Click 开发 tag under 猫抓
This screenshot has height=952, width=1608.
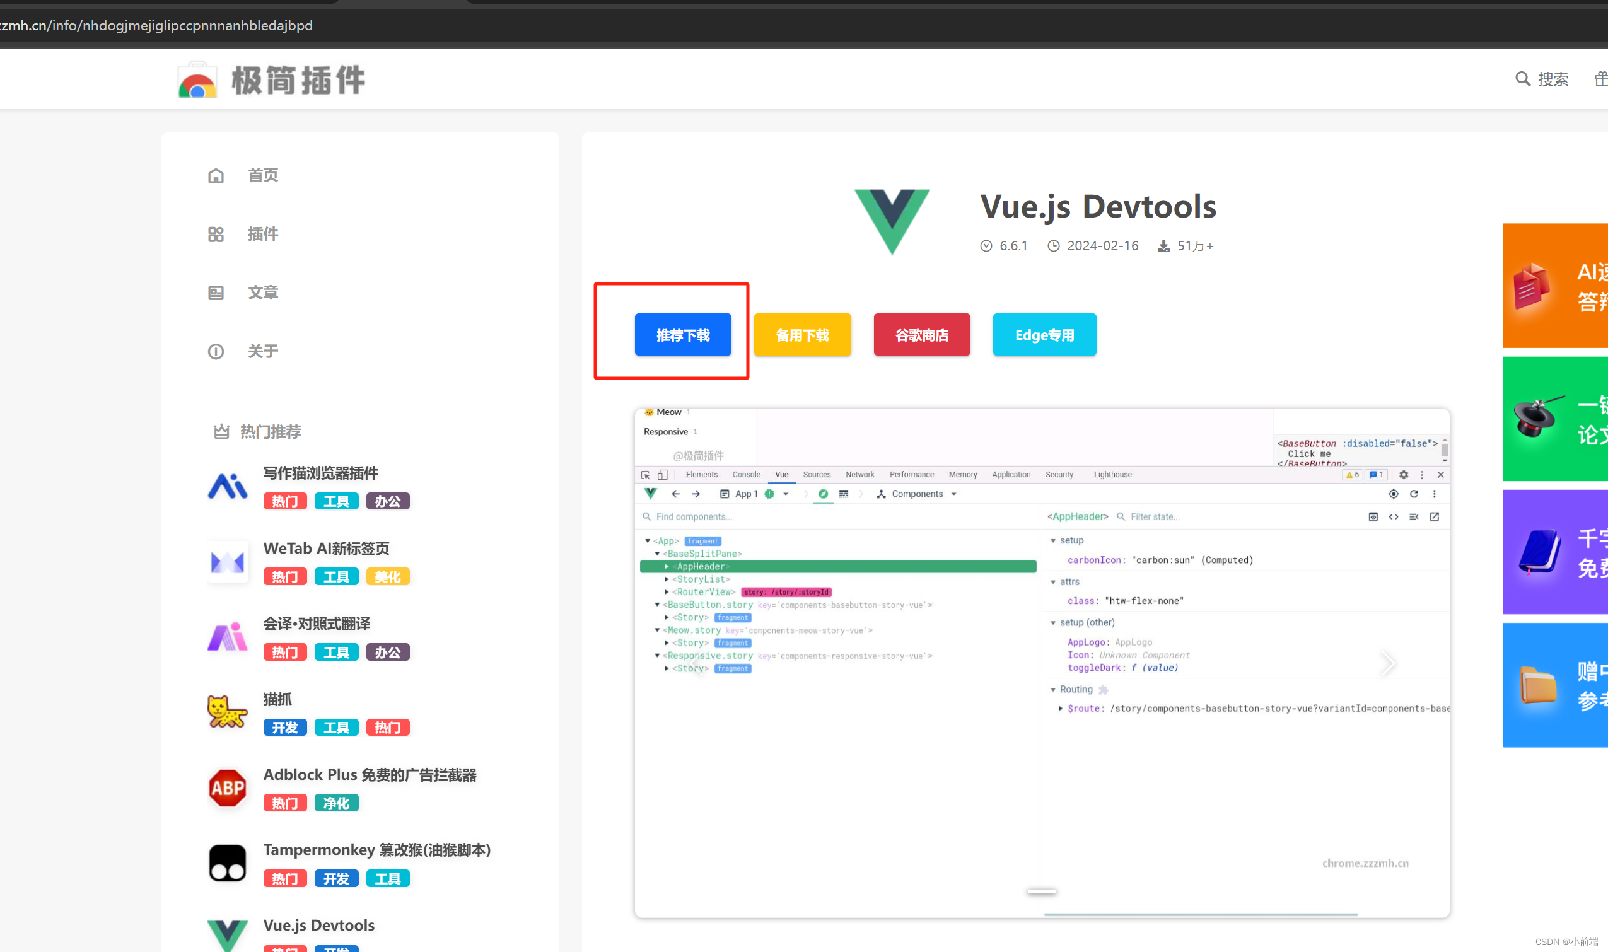[x=285, y=728]
